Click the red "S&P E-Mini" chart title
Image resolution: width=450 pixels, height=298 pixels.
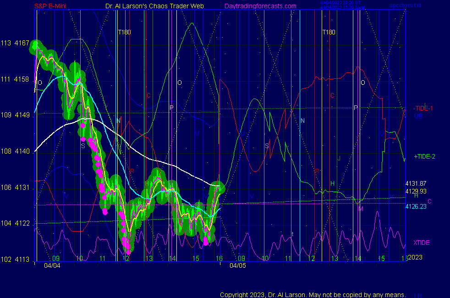click(50, 6)
